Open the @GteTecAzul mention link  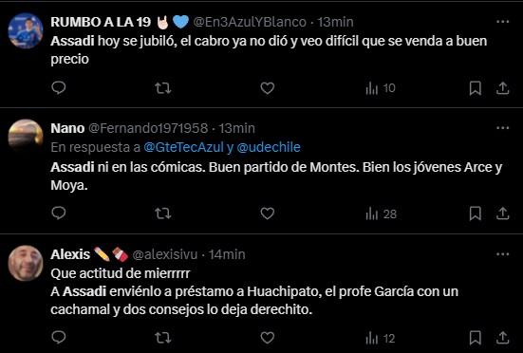[x=183, y=147]
